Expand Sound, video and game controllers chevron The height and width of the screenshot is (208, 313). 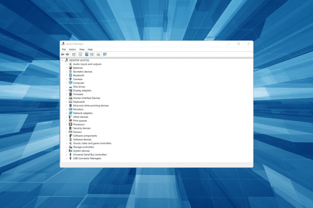[66, 143]
